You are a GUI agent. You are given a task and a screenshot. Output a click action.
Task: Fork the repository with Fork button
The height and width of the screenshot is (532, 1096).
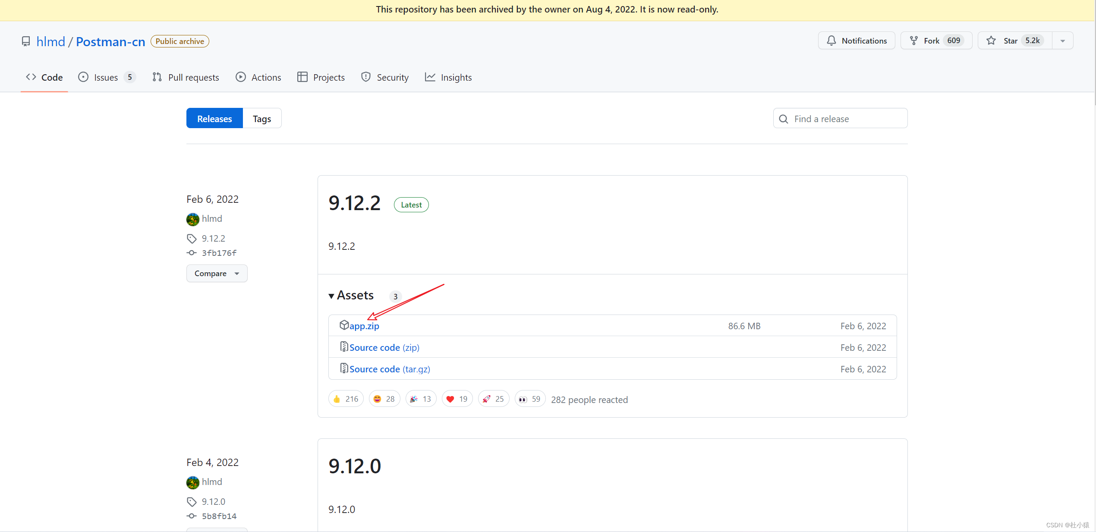[936, 41]
